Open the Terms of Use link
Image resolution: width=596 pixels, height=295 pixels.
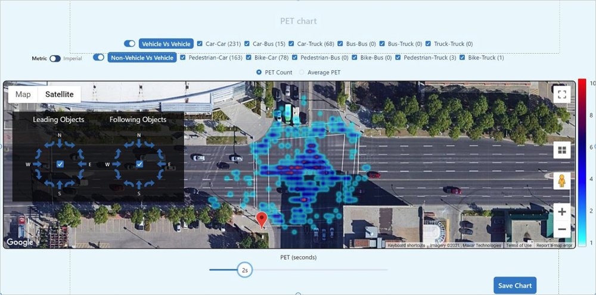click(x=519, y=246)
